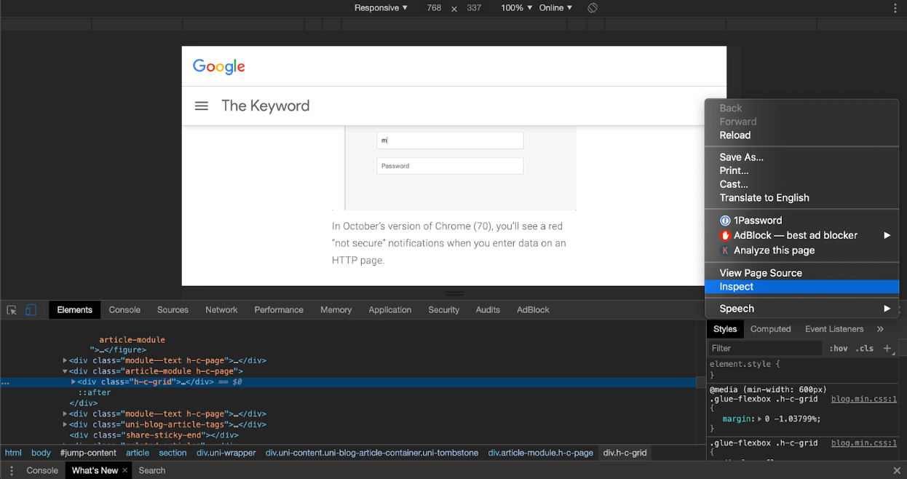Open The Keyword hamburger menu
907x479 pixels.
(x=201, y=106)
